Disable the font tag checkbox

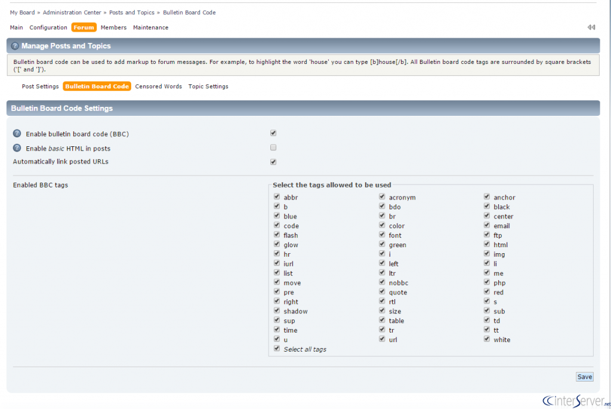[382, 235]
